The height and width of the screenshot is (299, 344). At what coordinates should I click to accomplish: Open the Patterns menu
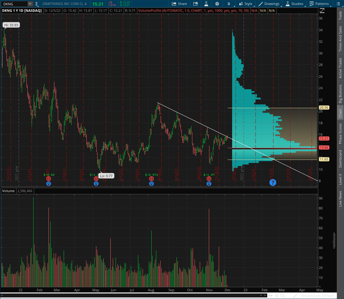point(319,4)
